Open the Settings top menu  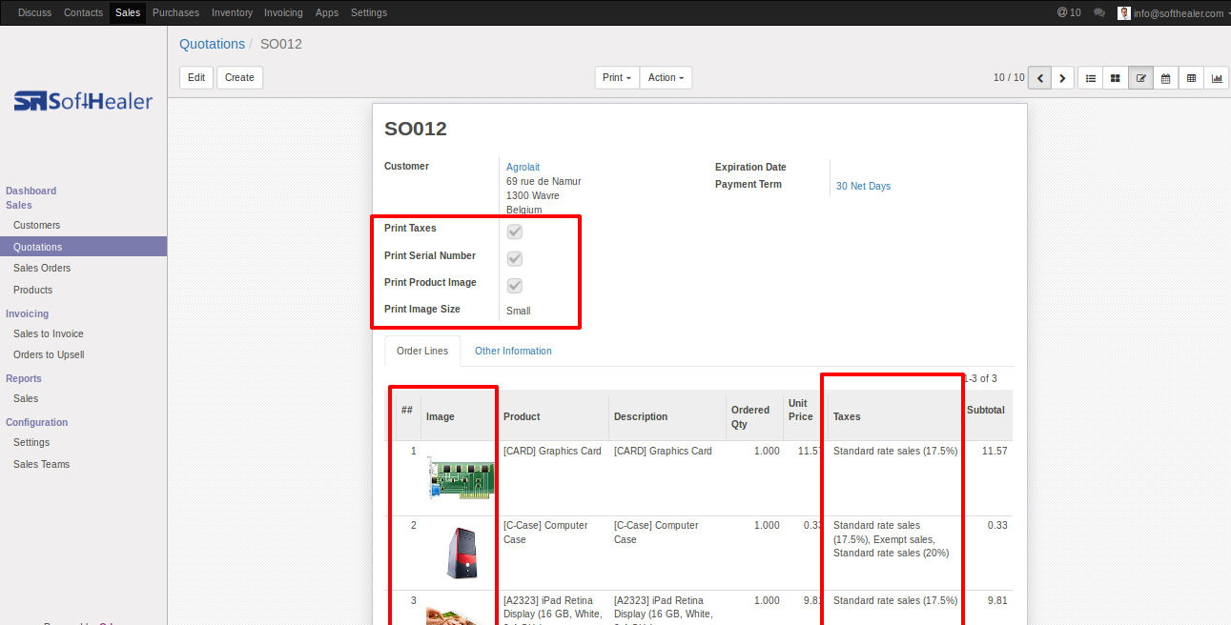click(369, 12)
